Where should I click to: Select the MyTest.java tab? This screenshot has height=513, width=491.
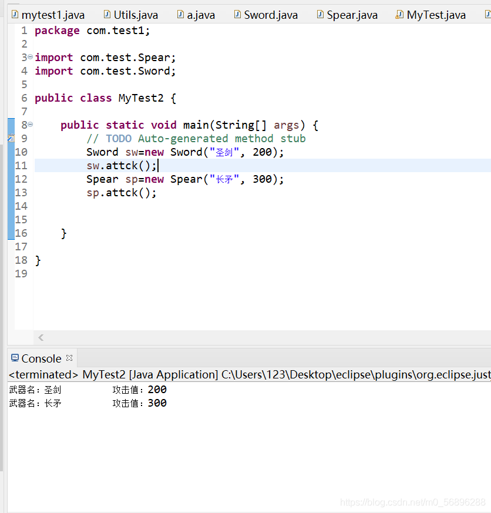tap(431, 15)
